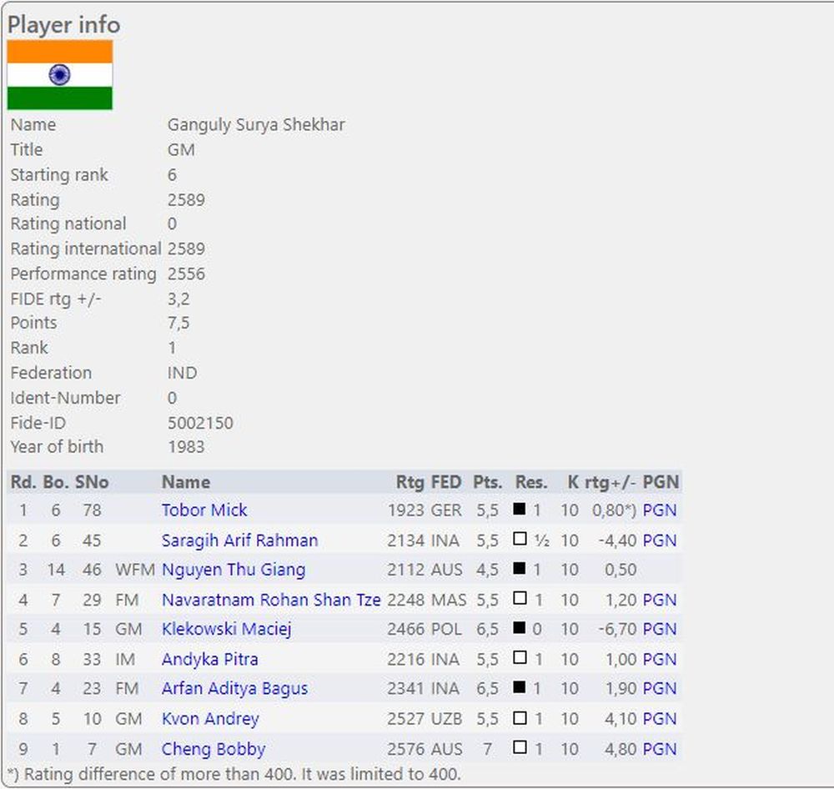Image resolution: width=834 pixels, height=789 pixels.
Task: View PGN for Klekowski Maciej game
Action: (660, 629)
